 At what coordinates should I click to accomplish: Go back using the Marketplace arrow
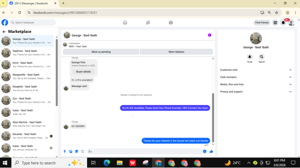(x=4, y=32)
